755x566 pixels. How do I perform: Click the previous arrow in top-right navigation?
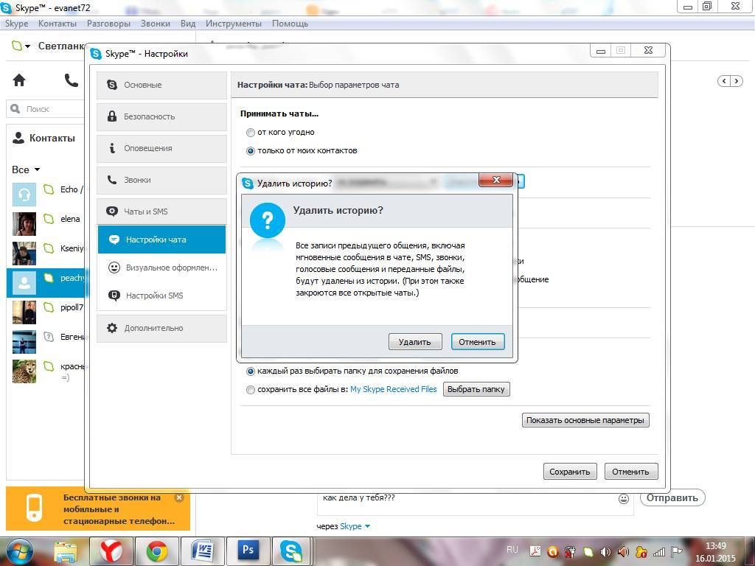pyautogui.click(x=725, y=81)
